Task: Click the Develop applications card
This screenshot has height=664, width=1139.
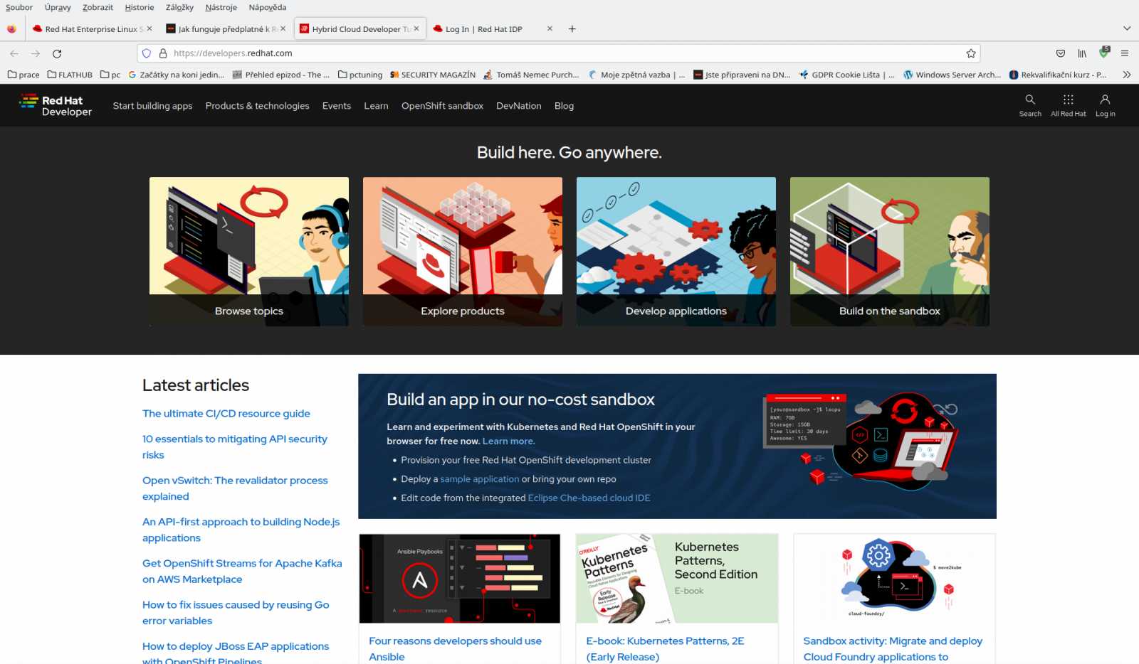Action: click(x=676, y=252)
